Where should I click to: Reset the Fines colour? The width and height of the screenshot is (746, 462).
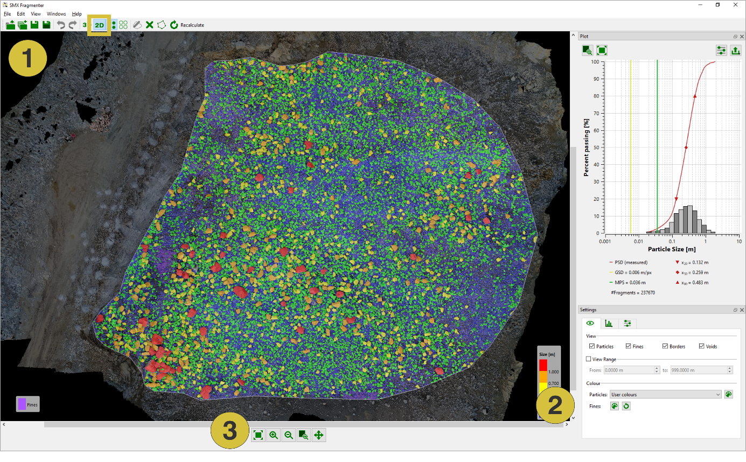626,406
